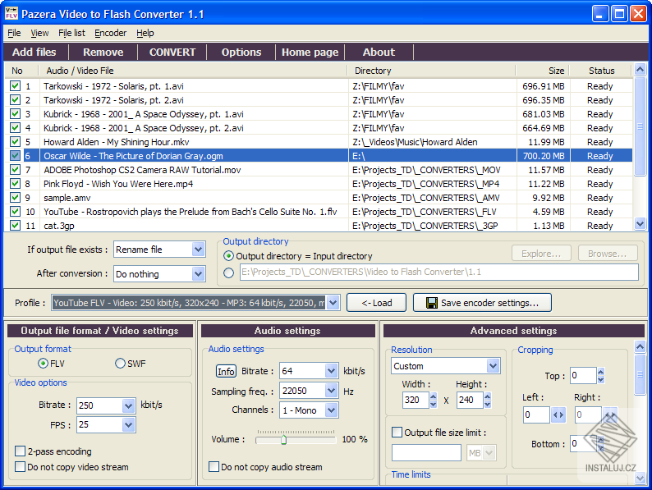Click the Top cropping value field
652x490 pixels.
583,375
